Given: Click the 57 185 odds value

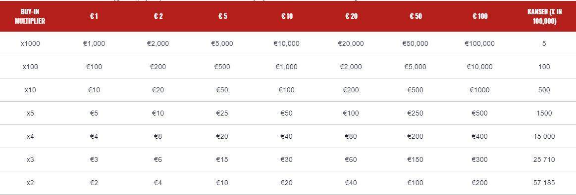Looking at the screenshot, I should pyautogui.click(x=544, y=183).
